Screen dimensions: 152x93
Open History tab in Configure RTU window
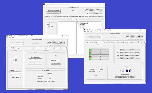(53, 48)
